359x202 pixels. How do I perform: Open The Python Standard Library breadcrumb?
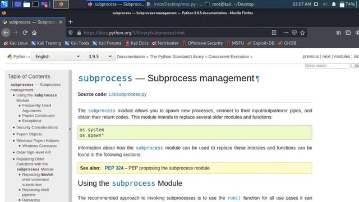point(177,57)
